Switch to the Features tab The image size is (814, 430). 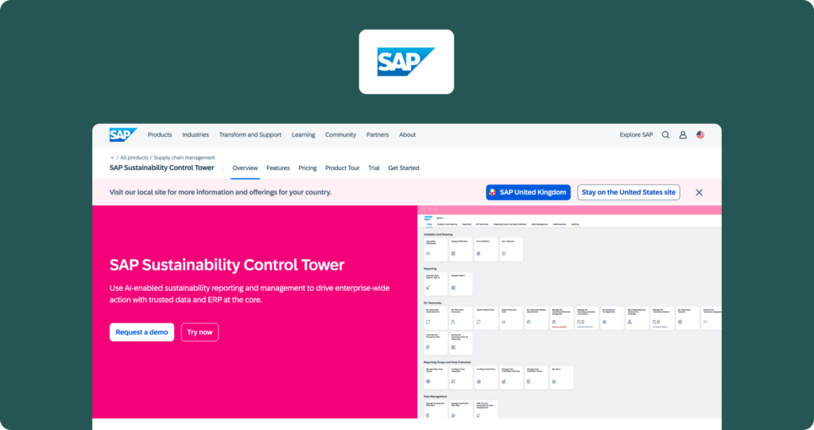click(x=277, y=168)
